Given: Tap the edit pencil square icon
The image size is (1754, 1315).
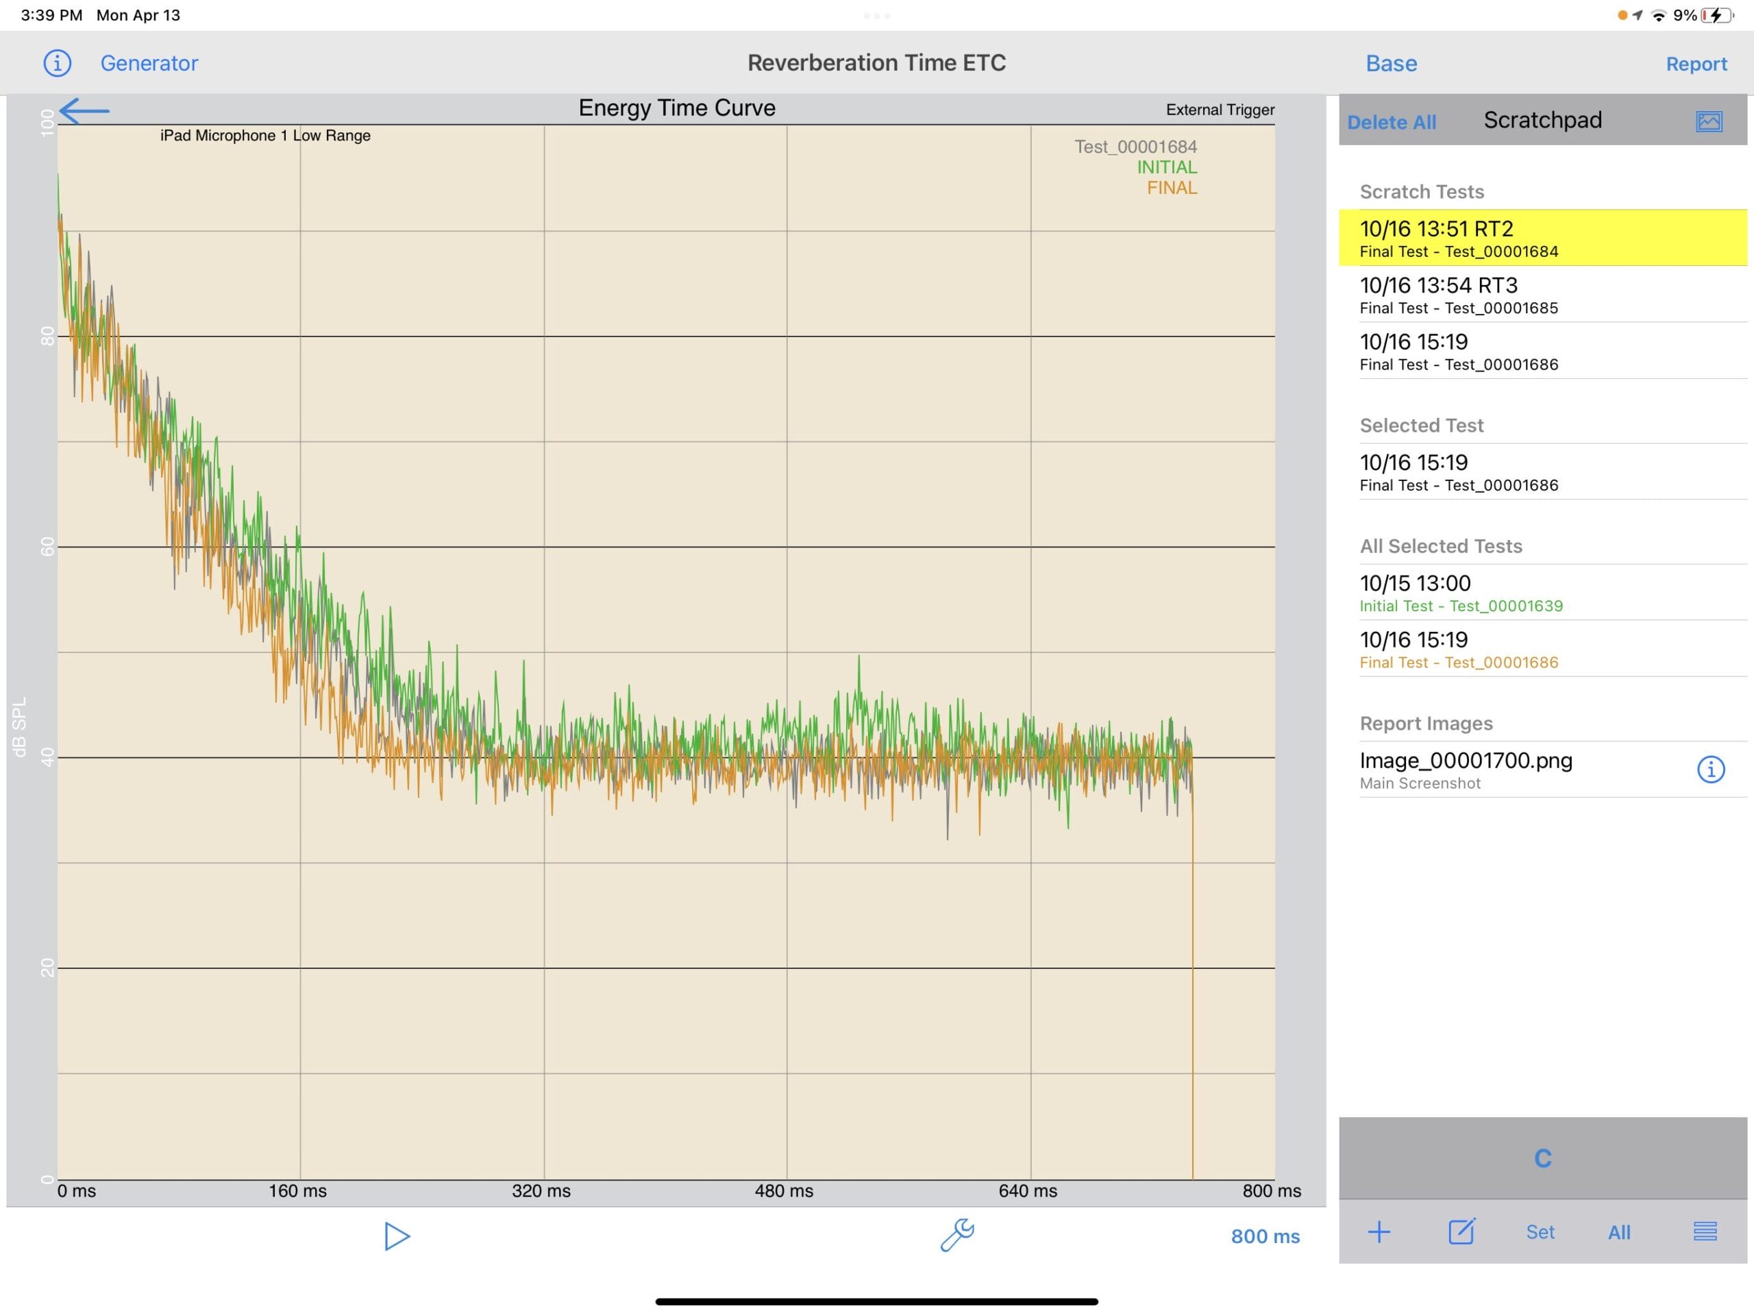Looking at the screenshot, I should click(x=1461, y=1231).
